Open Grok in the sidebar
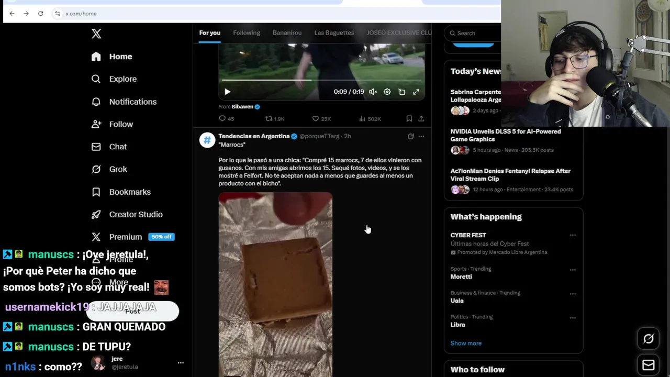Screen dimensions: 670x377 109,169
